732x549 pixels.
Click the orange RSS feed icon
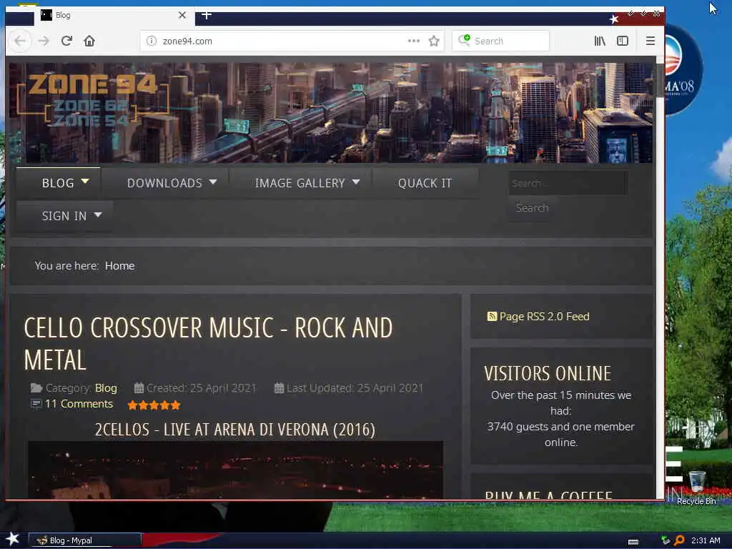pos(492,317)
